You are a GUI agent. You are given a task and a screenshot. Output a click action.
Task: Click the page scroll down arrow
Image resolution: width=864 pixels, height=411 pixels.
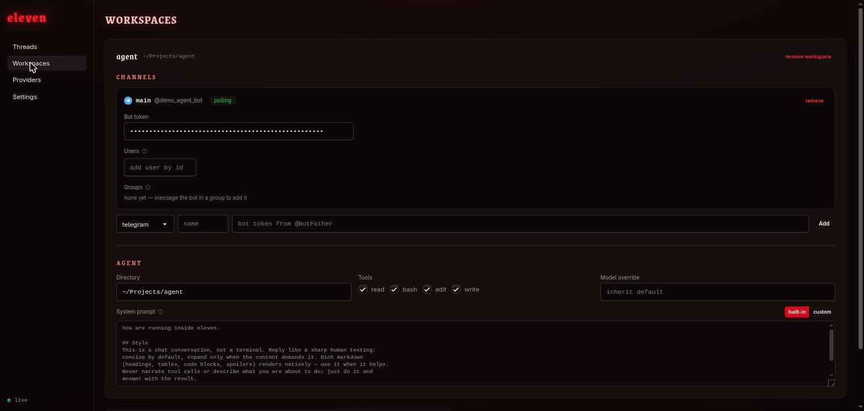pos(861,407)
